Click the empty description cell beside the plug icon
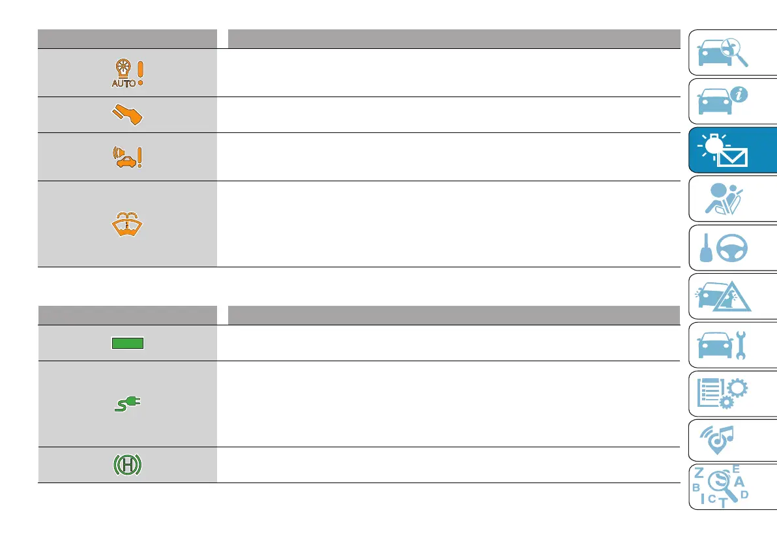 (x=450, y=404)
